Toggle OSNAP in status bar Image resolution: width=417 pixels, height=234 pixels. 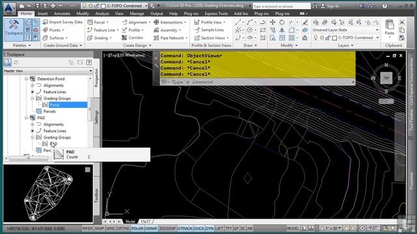[x=151, y=228]
